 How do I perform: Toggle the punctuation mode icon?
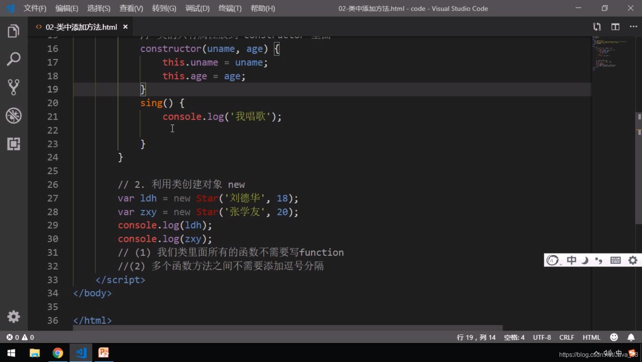tap(599, 260)
